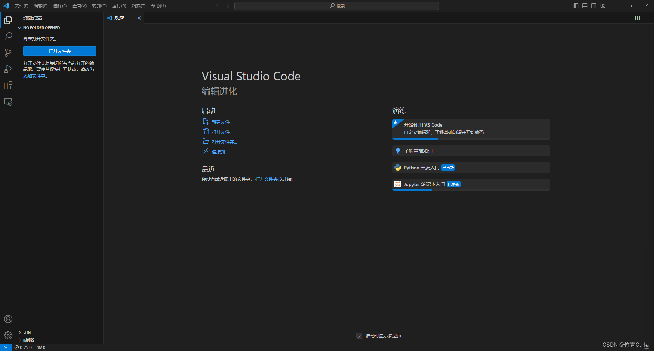Click the 打开文件... link
The width and height of the screenshot is (654, 351).
click(222, 132)
